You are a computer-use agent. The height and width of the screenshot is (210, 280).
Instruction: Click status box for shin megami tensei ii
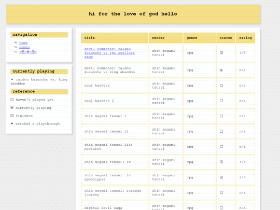(221, 131)
